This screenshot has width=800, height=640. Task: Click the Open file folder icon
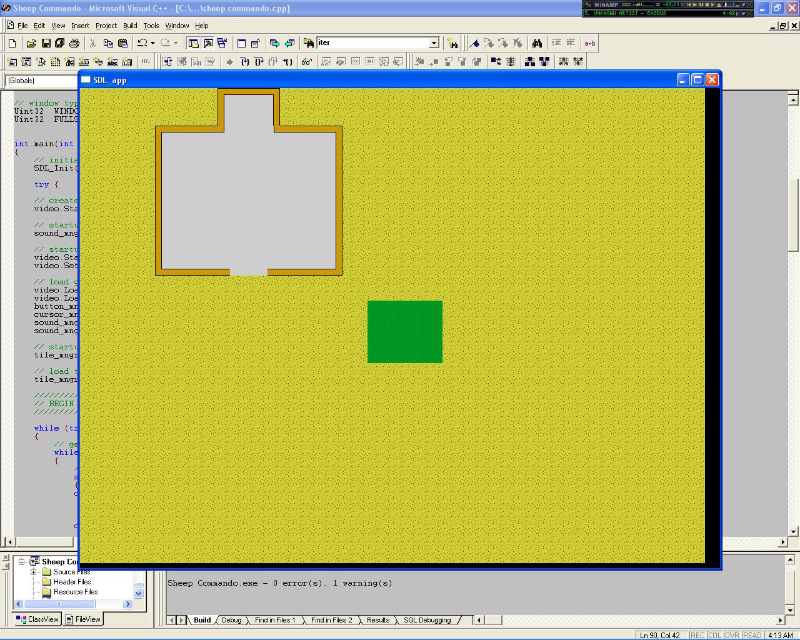[x=31, y=43]
